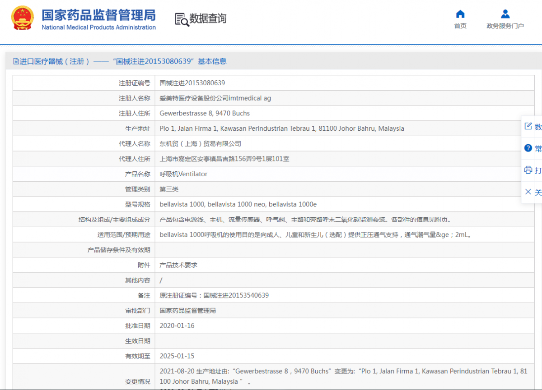Click National Medical Products Administration text

point(98,28)
